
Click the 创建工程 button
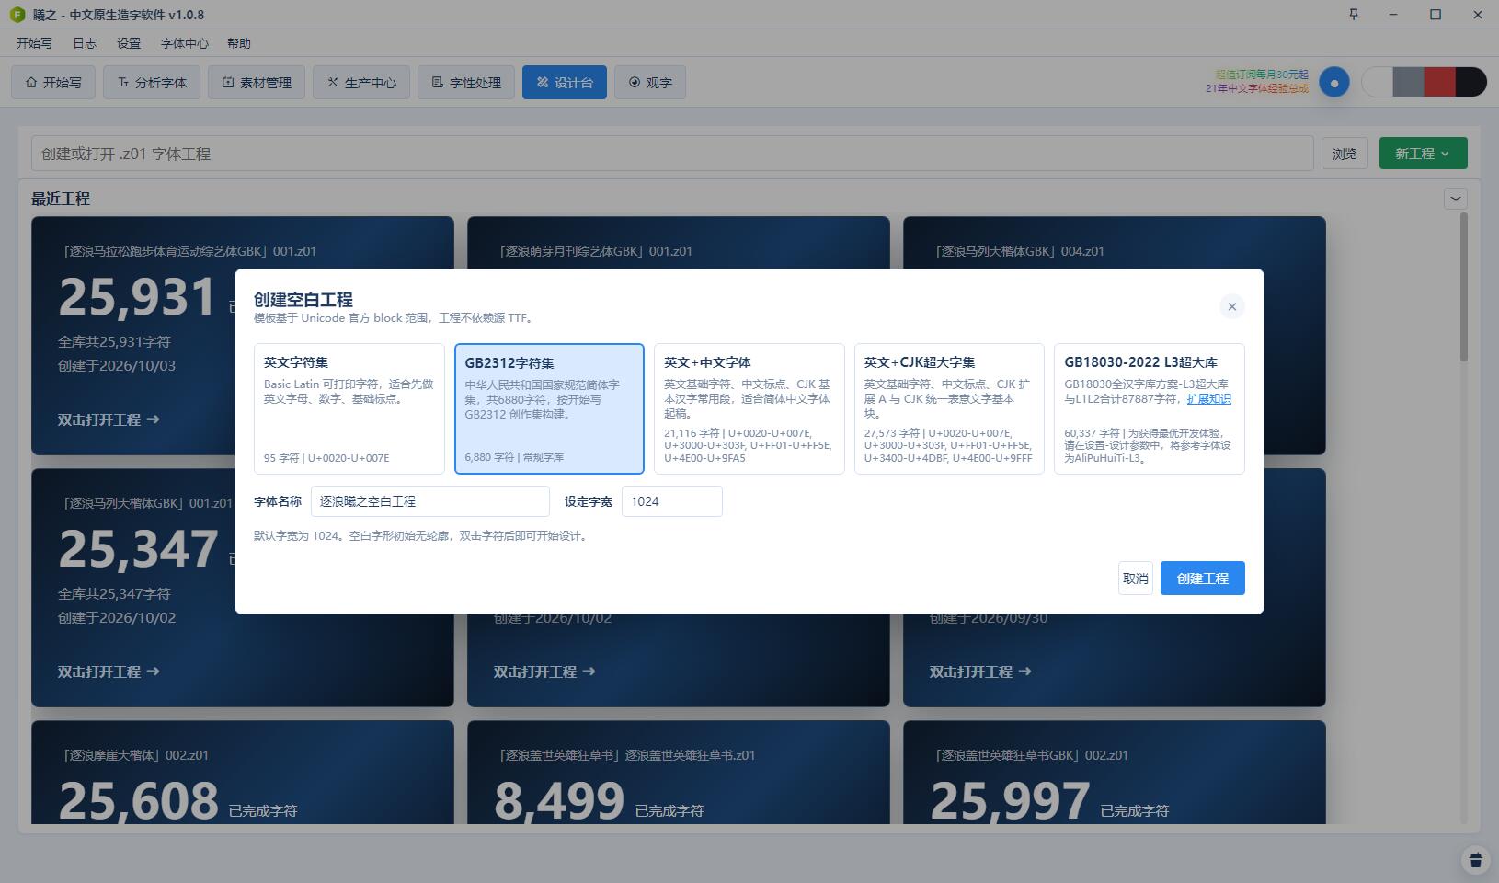pyautogui.click(x=1202, y=579)
